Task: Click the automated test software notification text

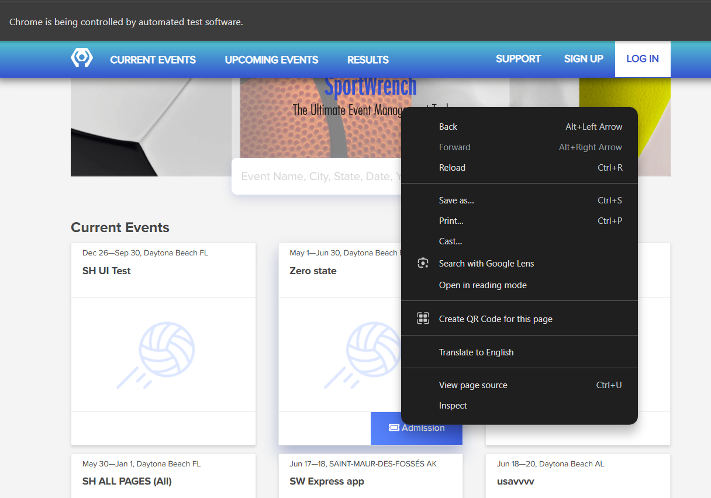Action: [x=126, y=22]
